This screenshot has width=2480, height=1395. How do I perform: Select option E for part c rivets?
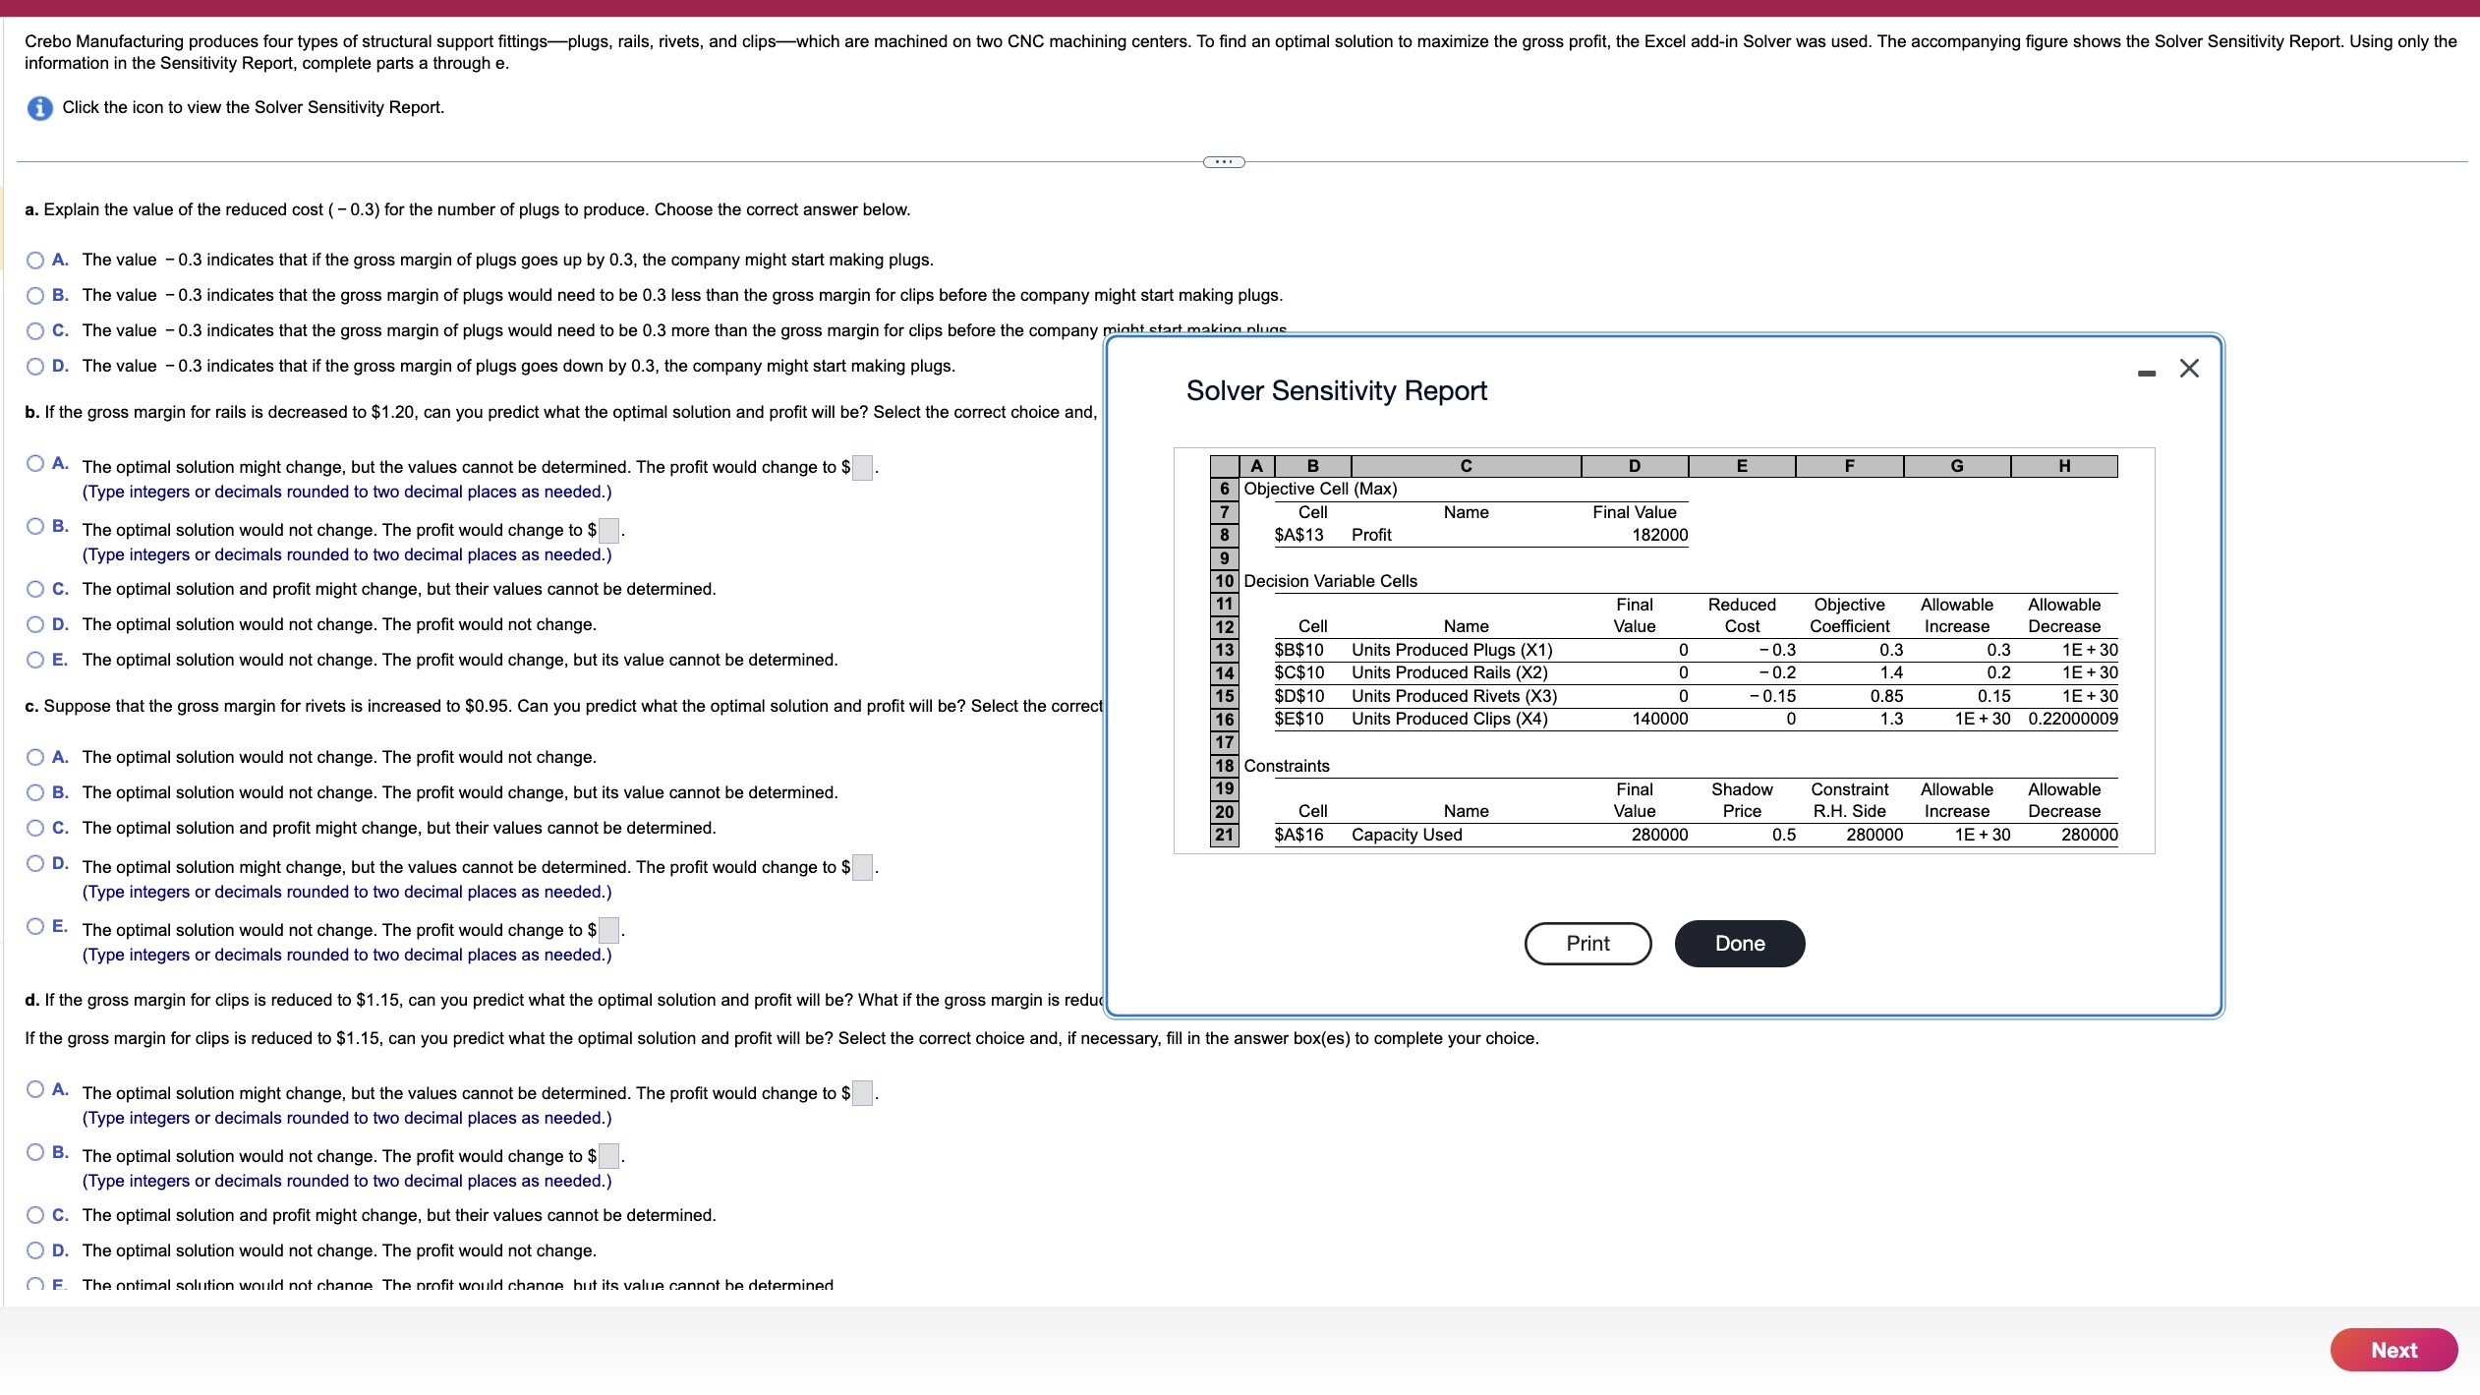pos(35,927)
